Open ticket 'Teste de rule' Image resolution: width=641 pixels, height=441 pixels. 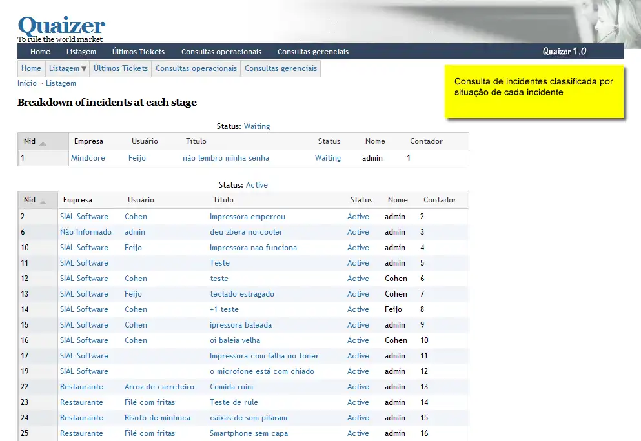[x=234, y=402]
